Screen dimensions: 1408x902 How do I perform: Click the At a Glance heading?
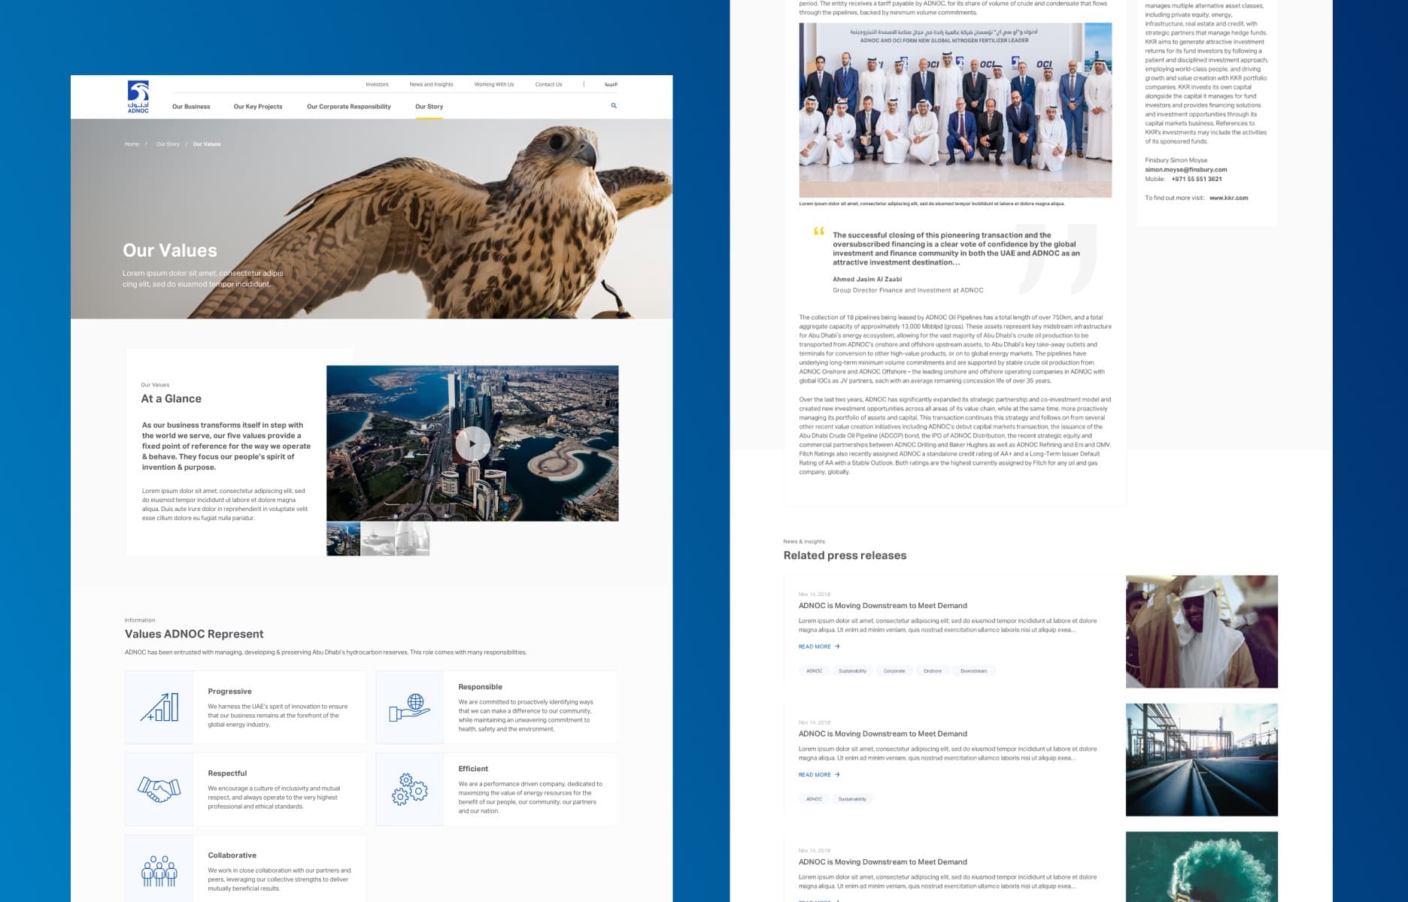(171, 399)
